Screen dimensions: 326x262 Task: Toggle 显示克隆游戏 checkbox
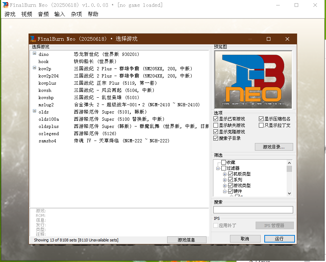216,132
